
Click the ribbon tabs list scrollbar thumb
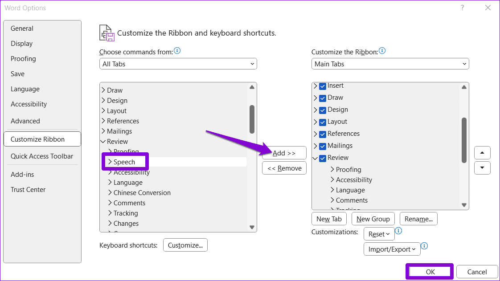tap(464, 140)
